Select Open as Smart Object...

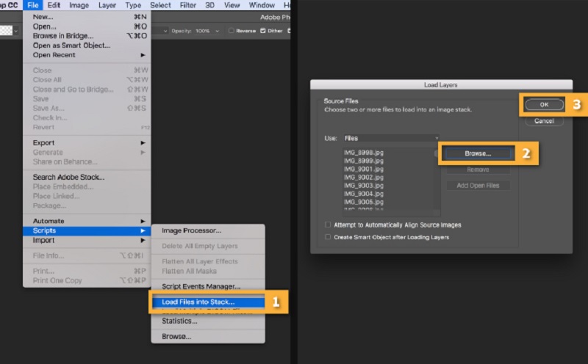87,45
